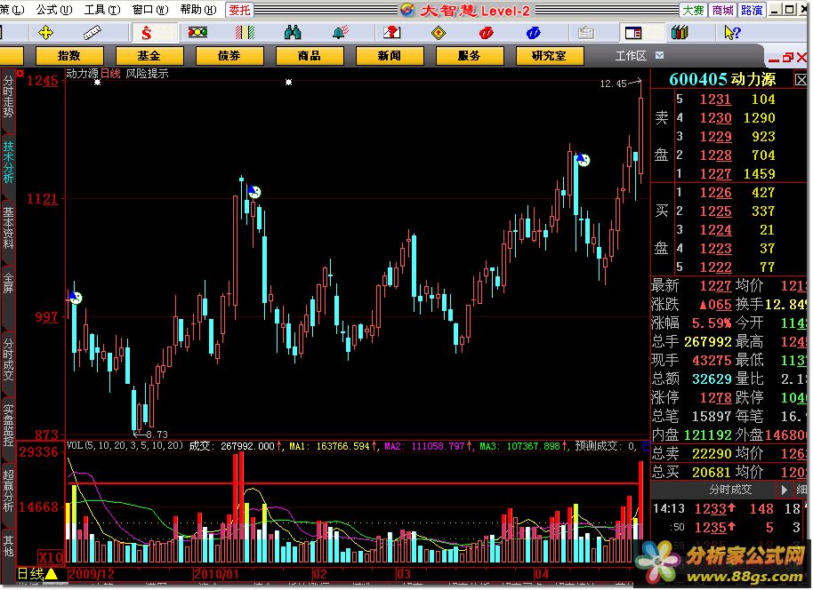Toggle the 日线 period triangle at bottom-left

click(52, 574)
